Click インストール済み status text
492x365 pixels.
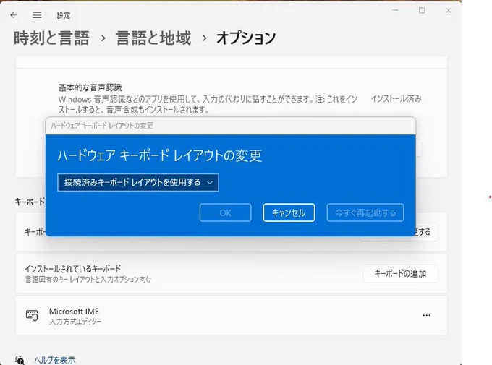[x=396, y=99]
